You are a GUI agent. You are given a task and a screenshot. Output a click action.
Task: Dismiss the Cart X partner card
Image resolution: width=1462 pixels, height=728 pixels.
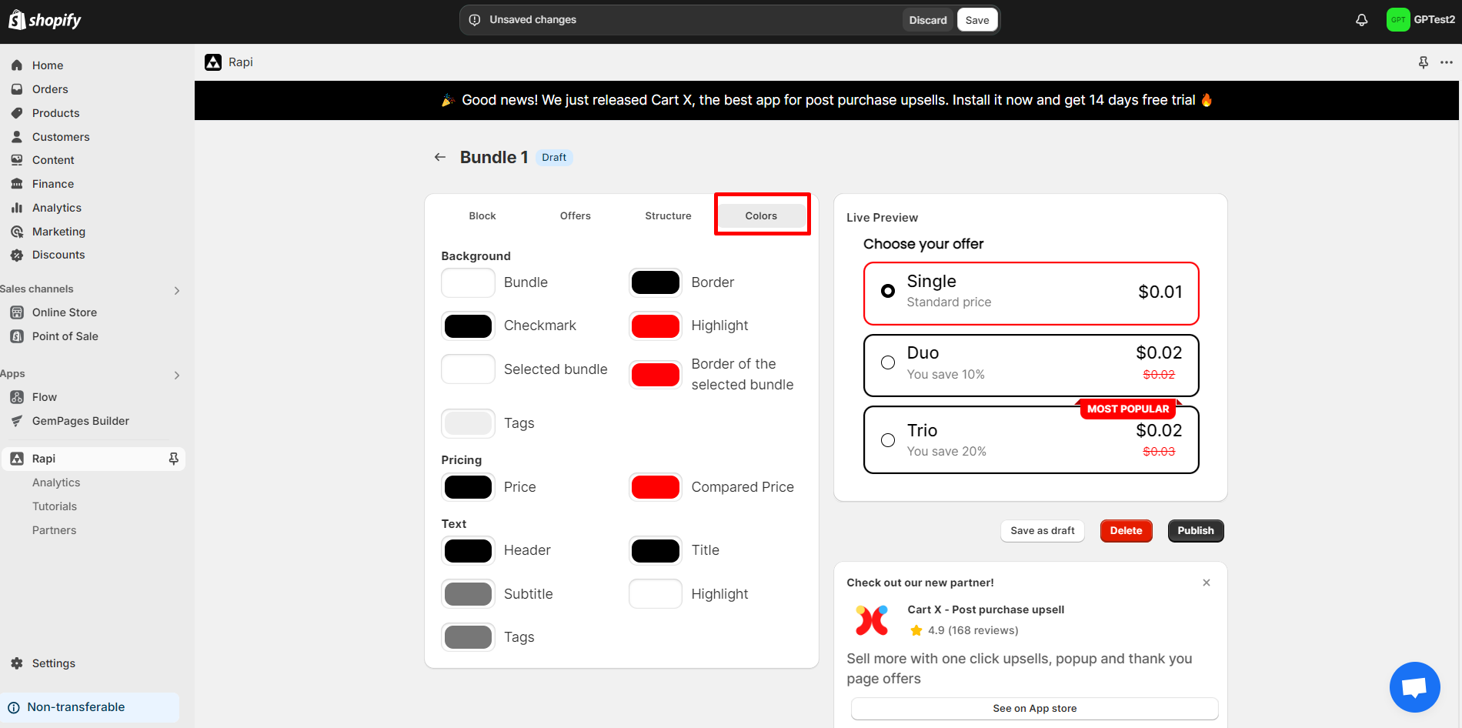pos(1207,583)
